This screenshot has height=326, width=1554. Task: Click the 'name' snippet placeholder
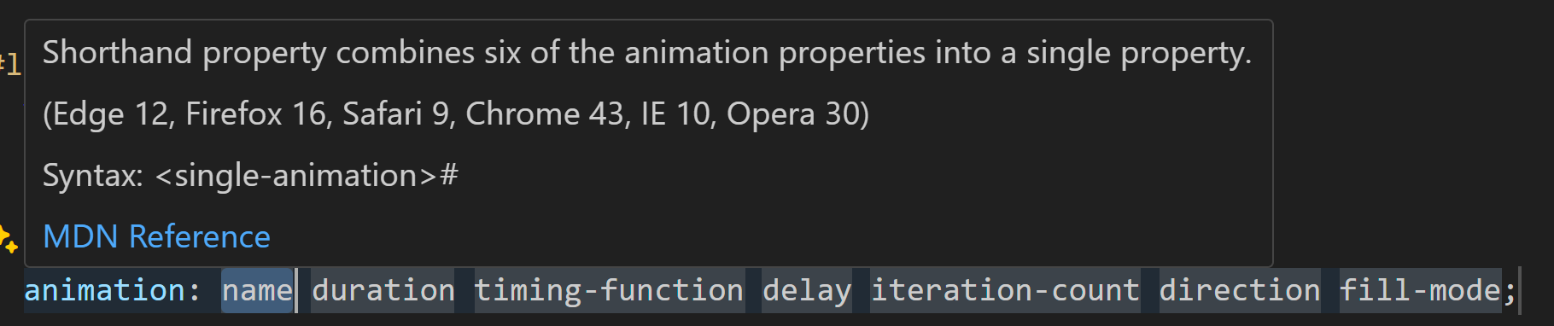(x=257, y=290)
